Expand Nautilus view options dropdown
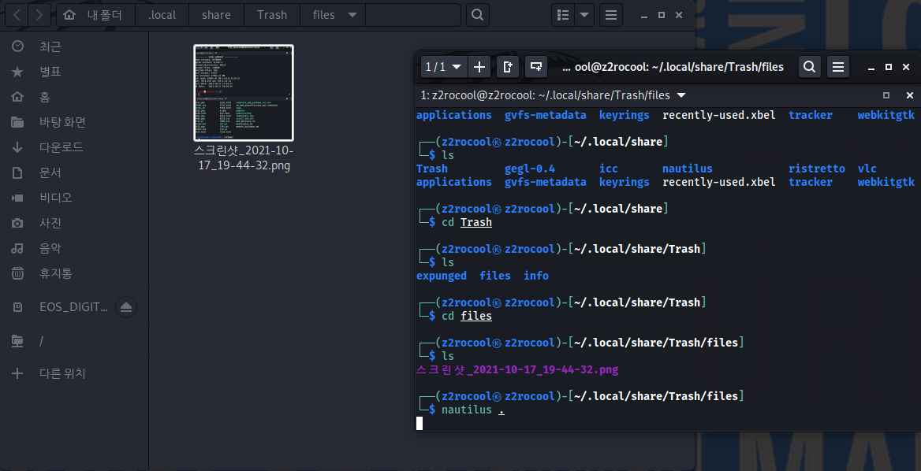The image size is (921, 471). pos(584,15)
